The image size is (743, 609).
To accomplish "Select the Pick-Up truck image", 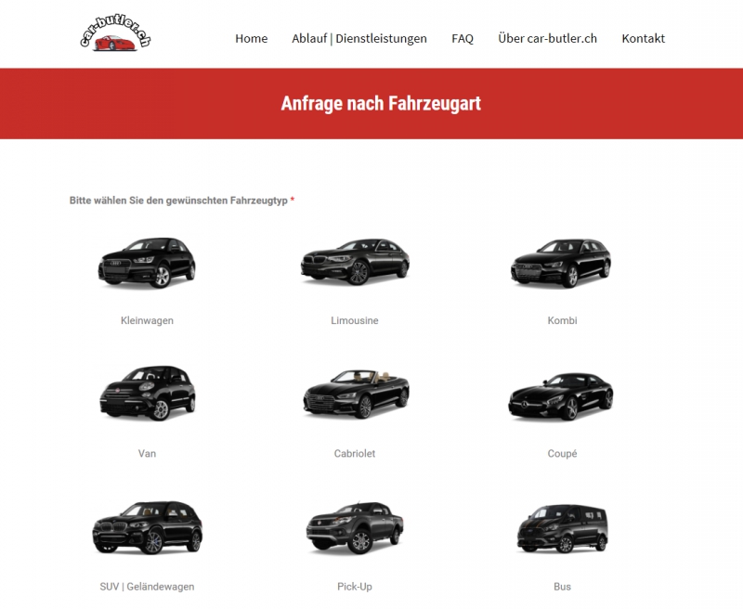I will (x=355, y=527).
